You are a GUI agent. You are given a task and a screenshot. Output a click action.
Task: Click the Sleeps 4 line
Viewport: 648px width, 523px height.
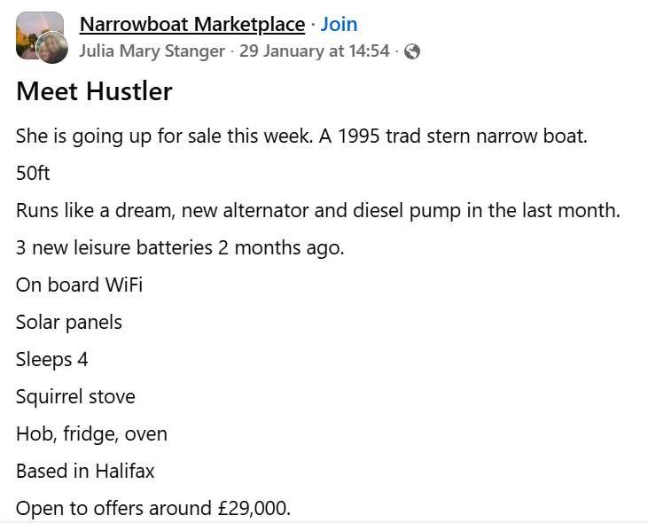coord(51,359)
